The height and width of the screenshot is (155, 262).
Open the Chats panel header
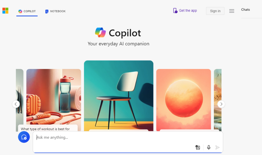pyautogui.click(x=245, y=9)
